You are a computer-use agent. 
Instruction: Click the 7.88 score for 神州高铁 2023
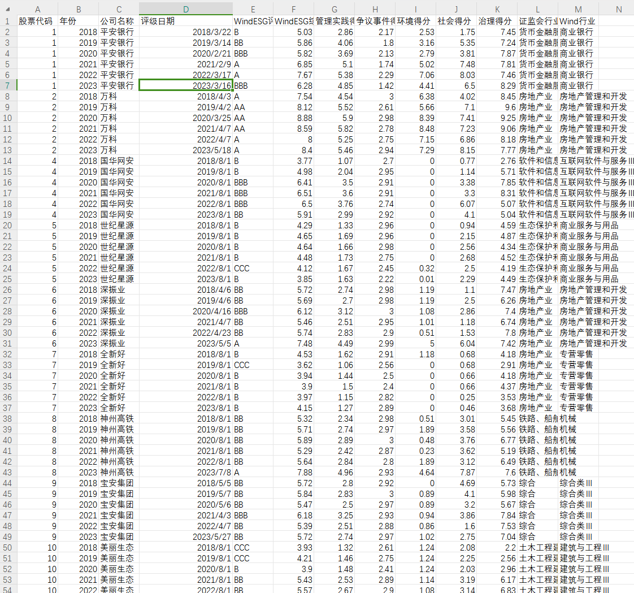[293, 473]
